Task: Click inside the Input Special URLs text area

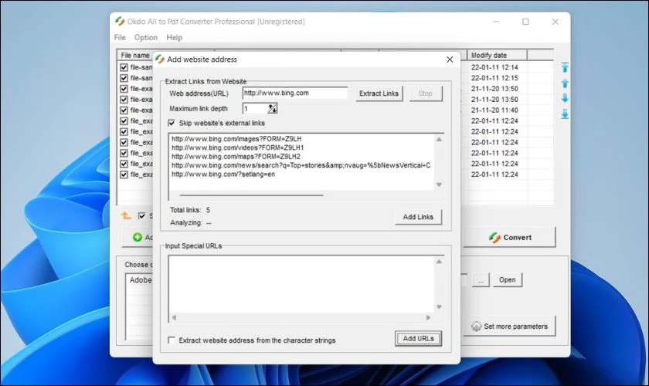Action: 301,285
